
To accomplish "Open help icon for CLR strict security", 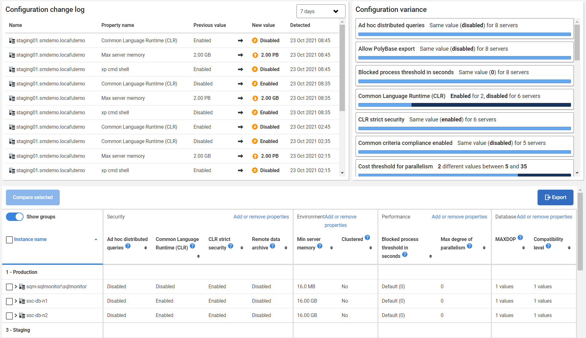I will pyautogui.click(x=230, y=246).
